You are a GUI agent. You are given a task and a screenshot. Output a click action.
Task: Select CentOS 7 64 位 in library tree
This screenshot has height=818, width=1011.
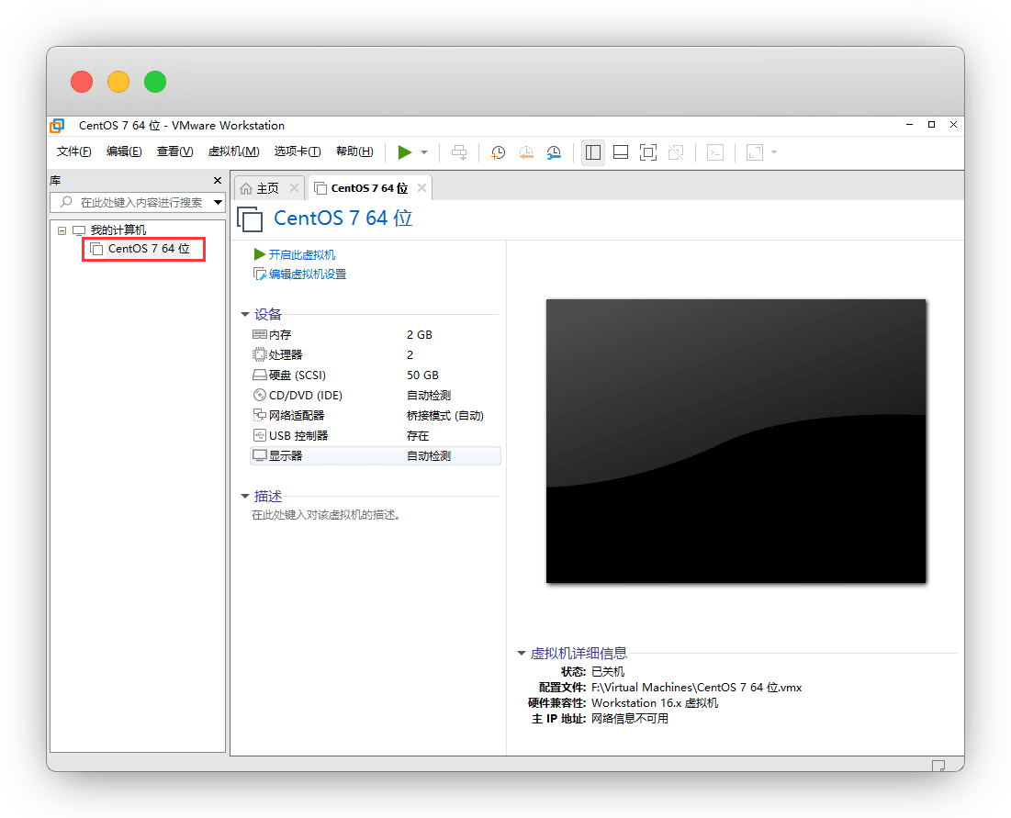coord(149,249)
